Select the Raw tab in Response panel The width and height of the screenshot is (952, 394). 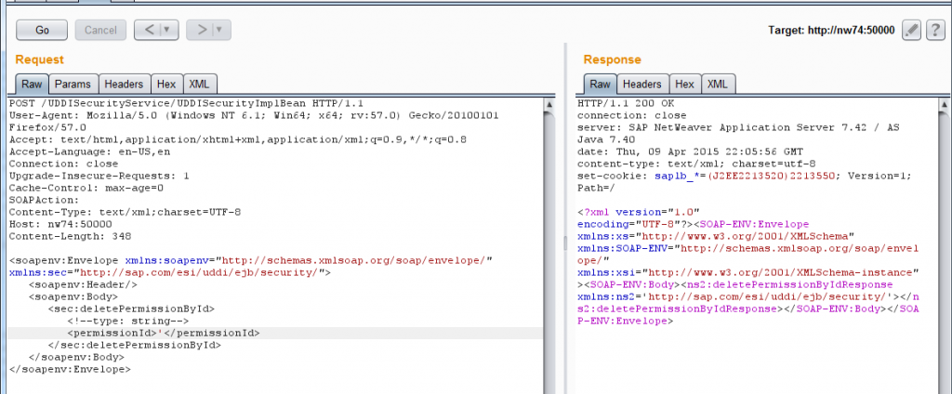(x=600, y=85)
